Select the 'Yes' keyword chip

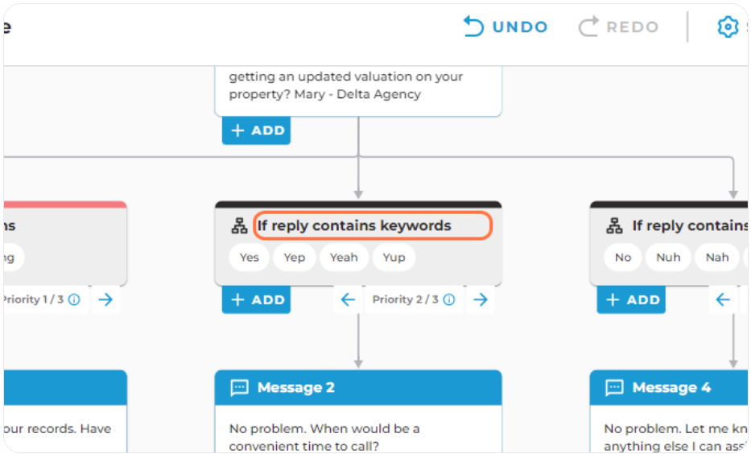tap(249, 258)
